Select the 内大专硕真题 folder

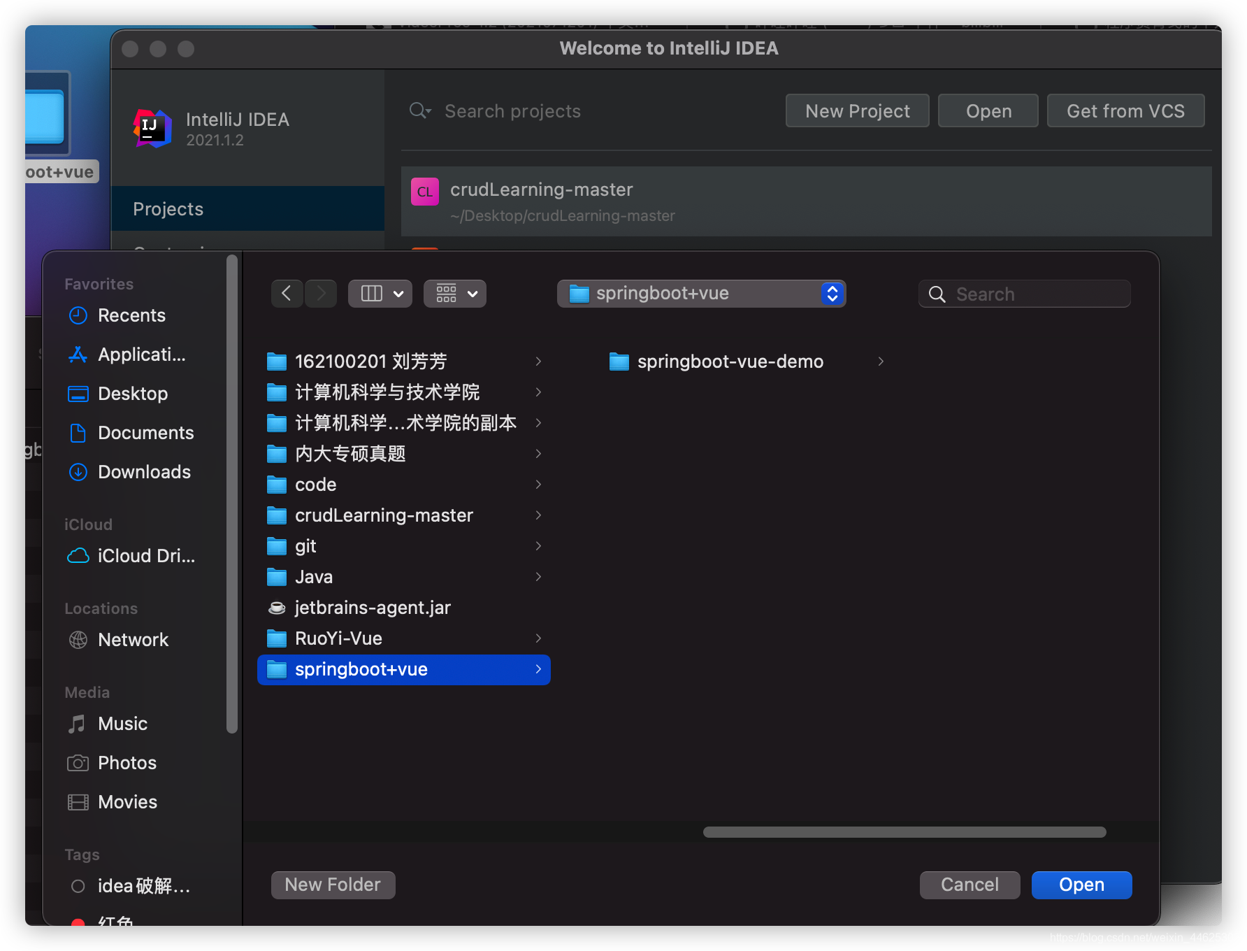click(404, 454)
